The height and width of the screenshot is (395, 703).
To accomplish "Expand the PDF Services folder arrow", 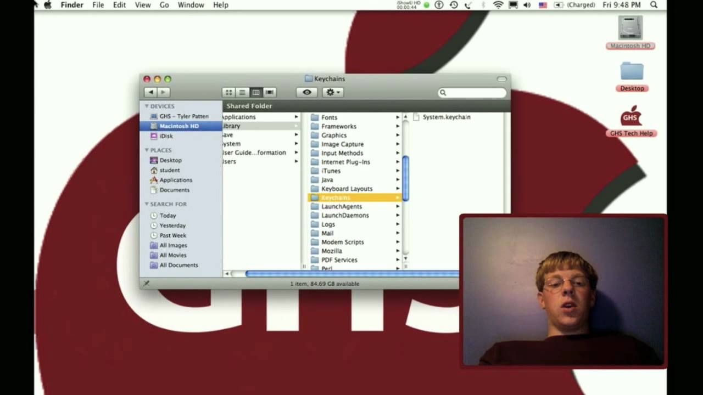I will [x=398, y=260].
